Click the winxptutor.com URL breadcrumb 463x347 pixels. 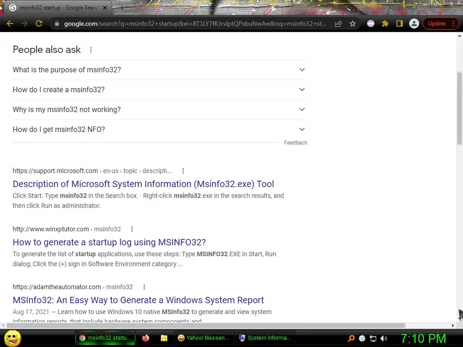67,229
